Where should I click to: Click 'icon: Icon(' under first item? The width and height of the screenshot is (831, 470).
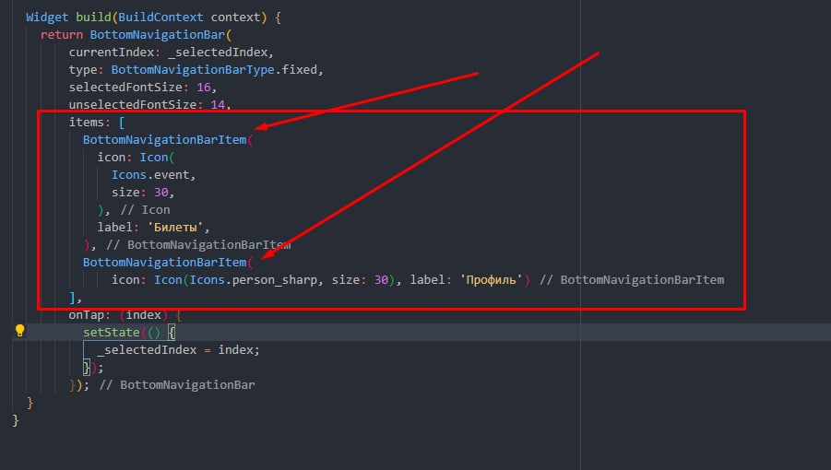click(x=136, y=157)
